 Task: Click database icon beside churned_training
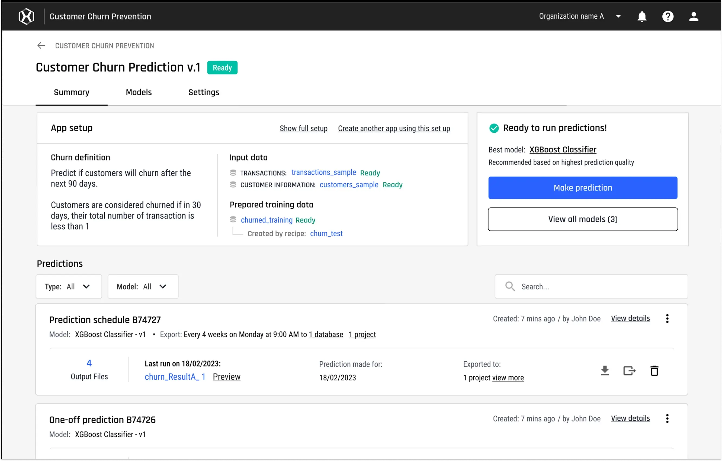click(x=233, y=220)
